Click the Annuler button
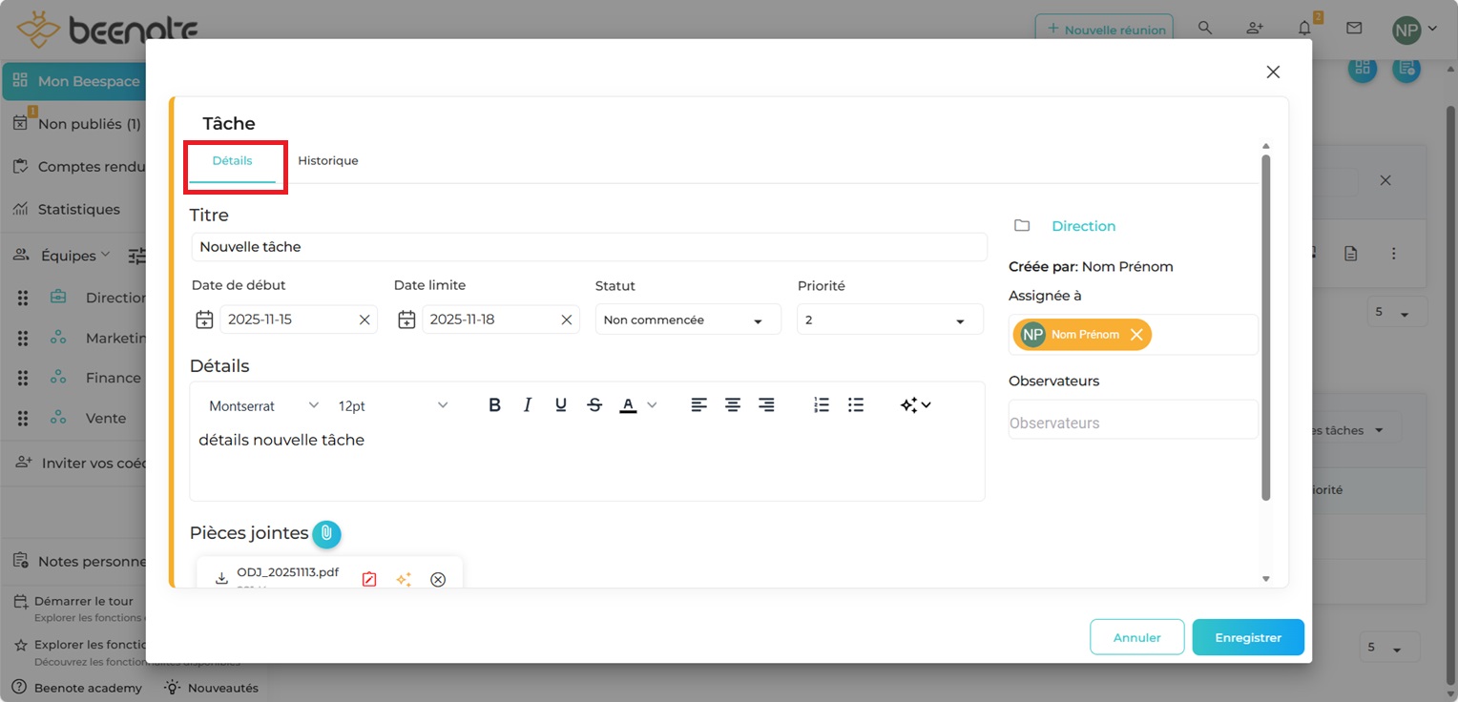 pyautogui.click(x=1136, y=637)
